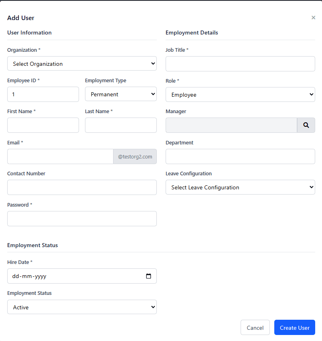This screenshot has width=322, height=341.
Task: Click into the First Name field
Action: point(43,125)
